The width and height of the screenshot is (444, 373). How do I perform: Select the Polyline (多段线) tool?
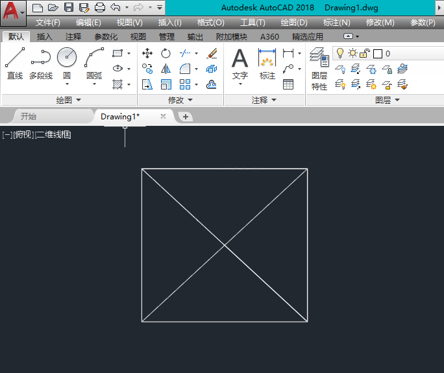pyautogui.click(x=41, y=63)
